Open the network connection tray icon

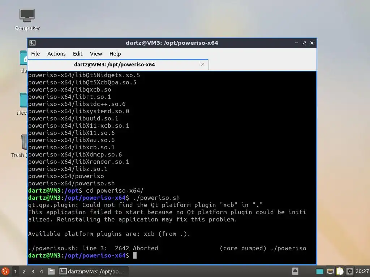click(330, 272)
